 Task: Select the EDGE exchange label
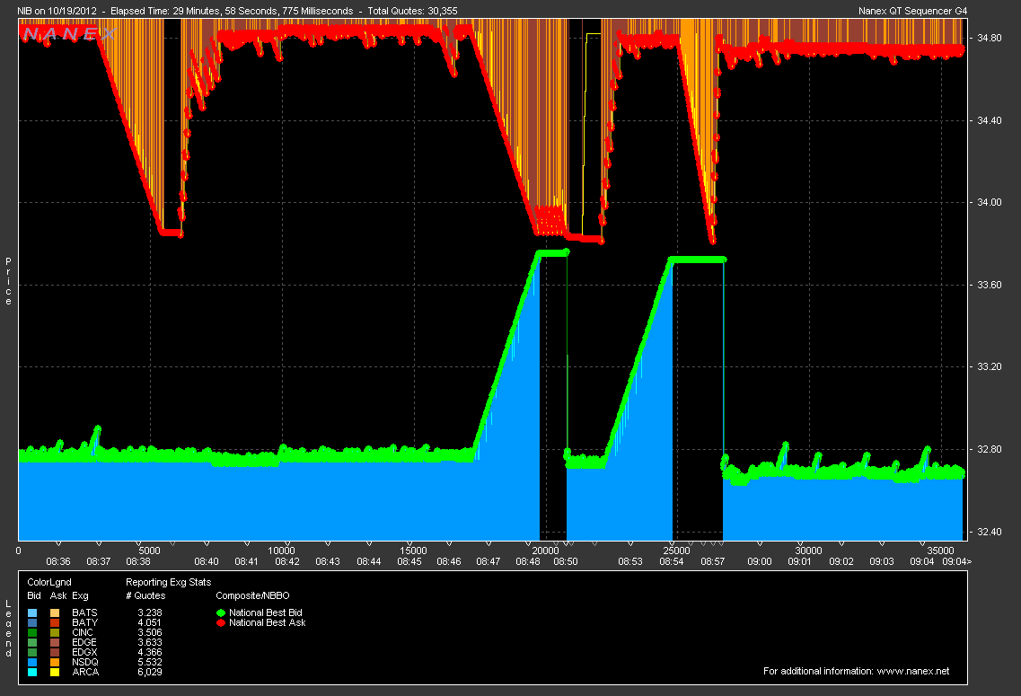point(84,642)
